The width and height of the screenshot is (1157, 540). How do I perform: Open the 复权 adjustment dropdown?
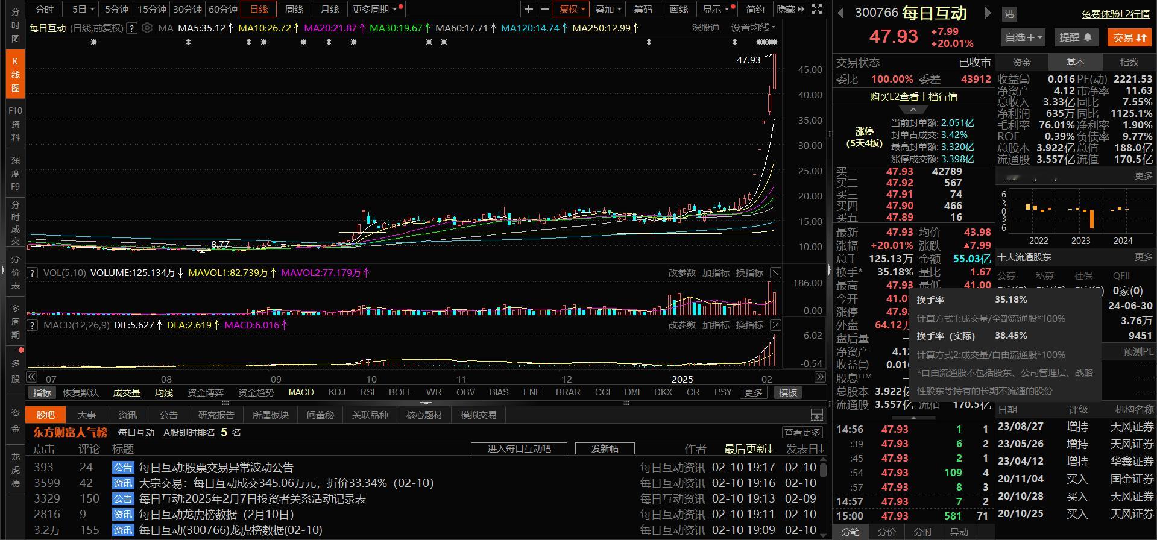click(571, 9)
